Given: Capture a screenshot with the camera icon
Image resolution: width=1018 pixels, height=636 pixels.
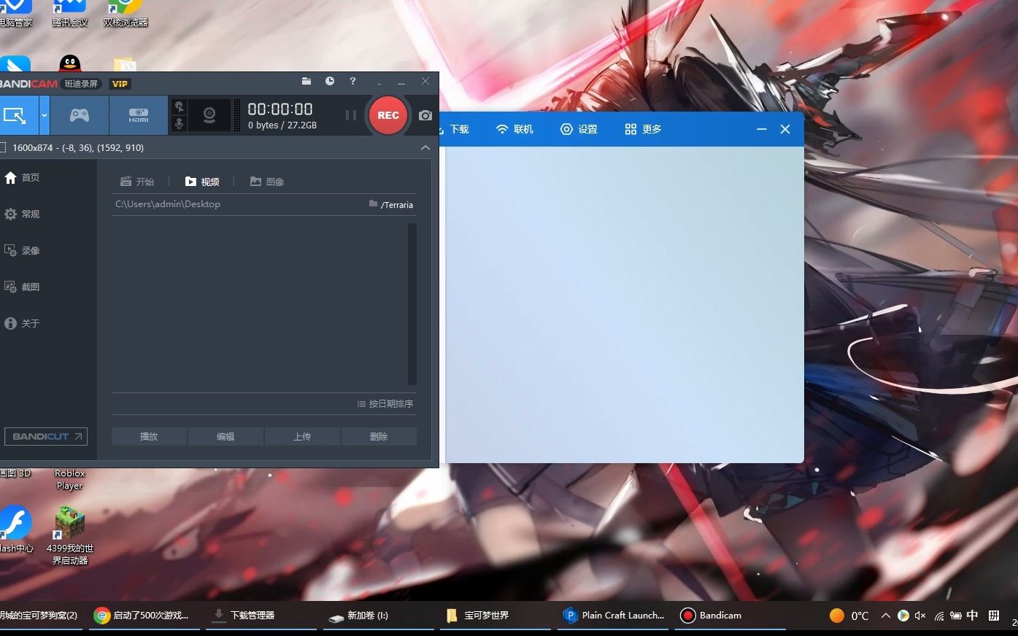Looking at the screenshot, I should [425, 115].
